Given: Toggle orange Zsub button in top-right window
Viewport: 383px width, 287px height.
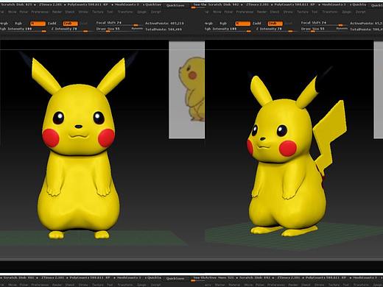Looking at the screenshot, I should [x=275, y=24].
